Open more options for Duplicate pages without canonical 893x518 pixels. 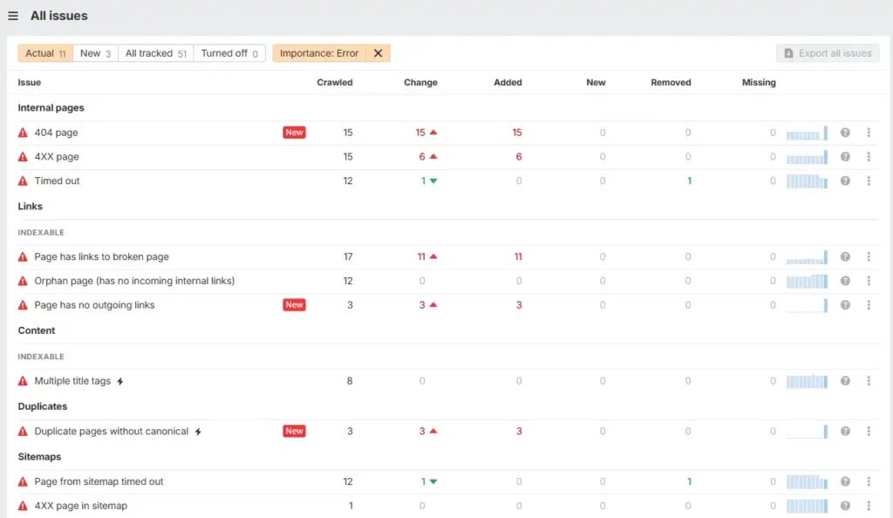[x=869, y=432]
